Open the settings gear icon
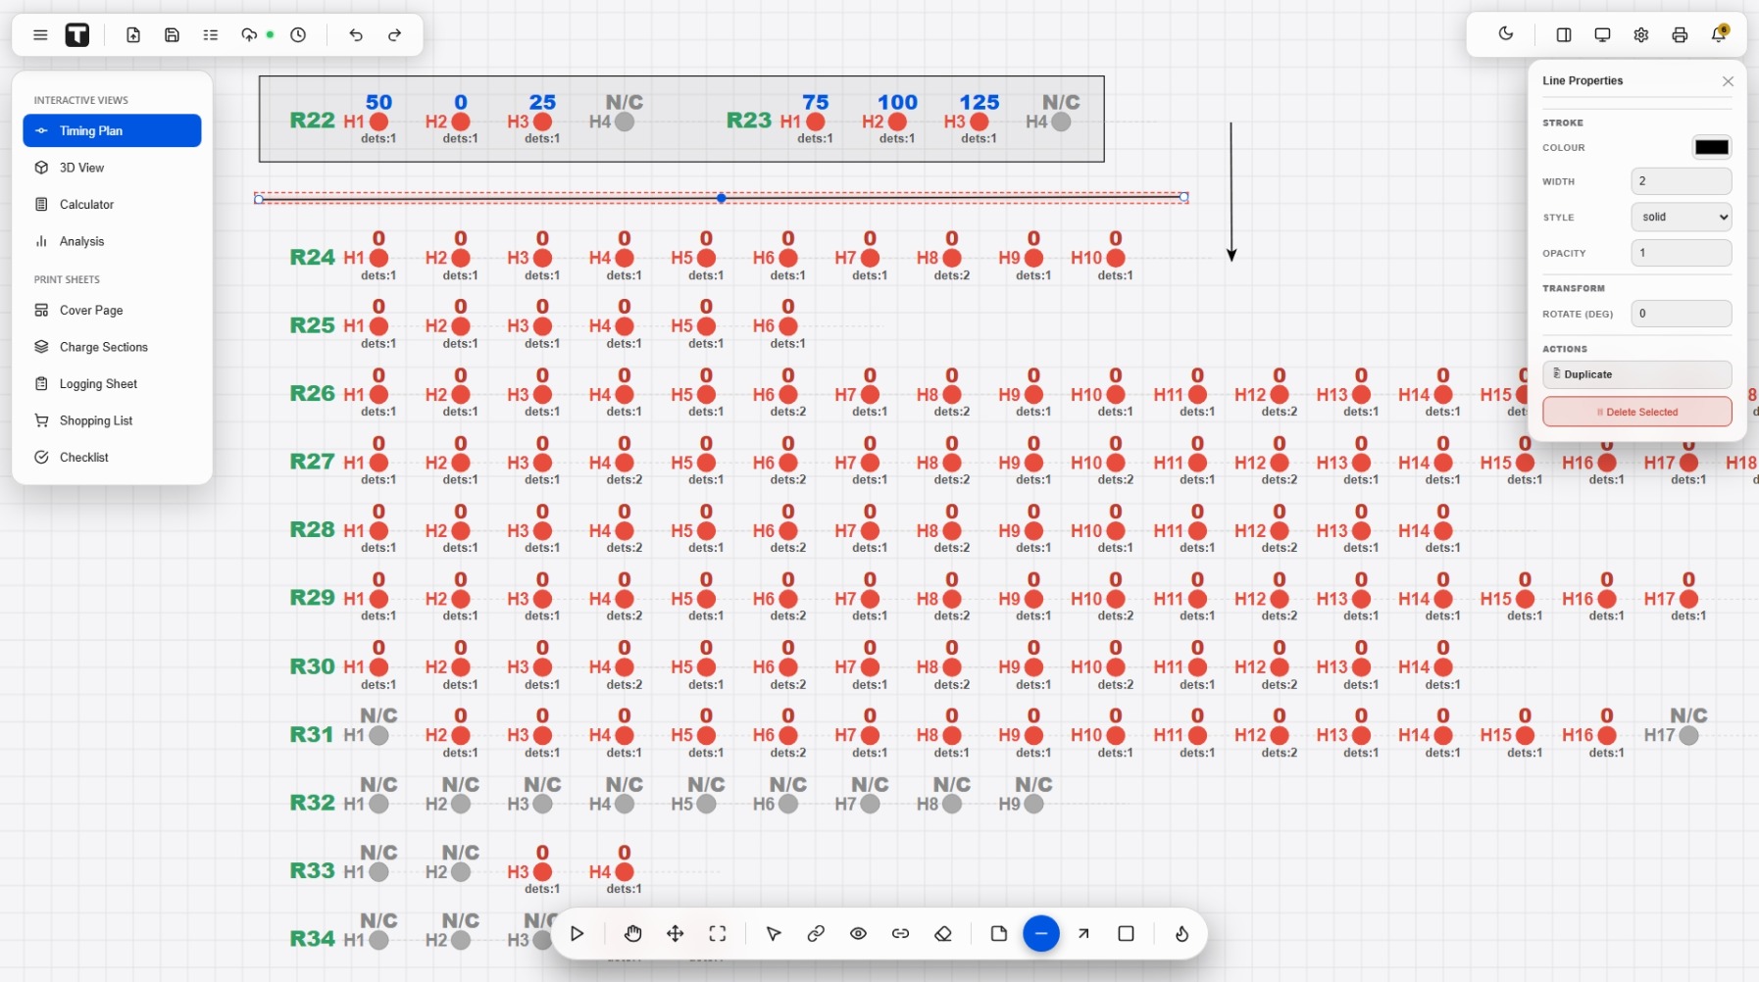 [x=1641, y=35]
